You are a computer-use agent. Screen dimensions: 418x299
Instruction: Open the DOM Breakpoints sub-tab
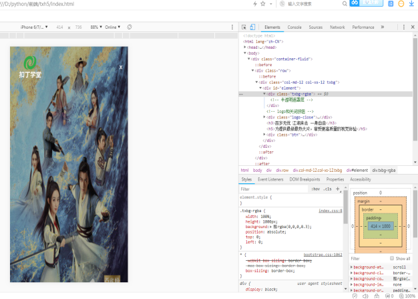click(304, 179)
